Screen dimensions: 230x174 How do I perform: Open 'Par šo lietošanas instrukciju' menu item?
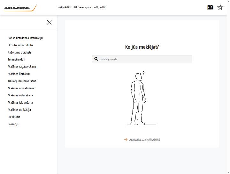pyautogui.click(x=25, y=38)
